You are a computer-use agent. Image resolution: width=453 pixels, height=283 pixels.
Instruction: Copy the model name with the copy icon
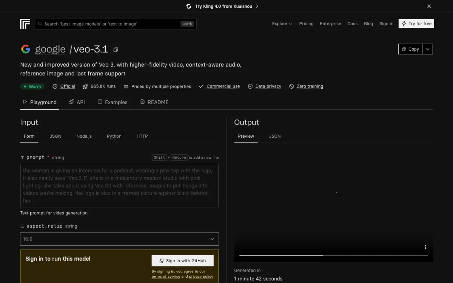[116, 50]
